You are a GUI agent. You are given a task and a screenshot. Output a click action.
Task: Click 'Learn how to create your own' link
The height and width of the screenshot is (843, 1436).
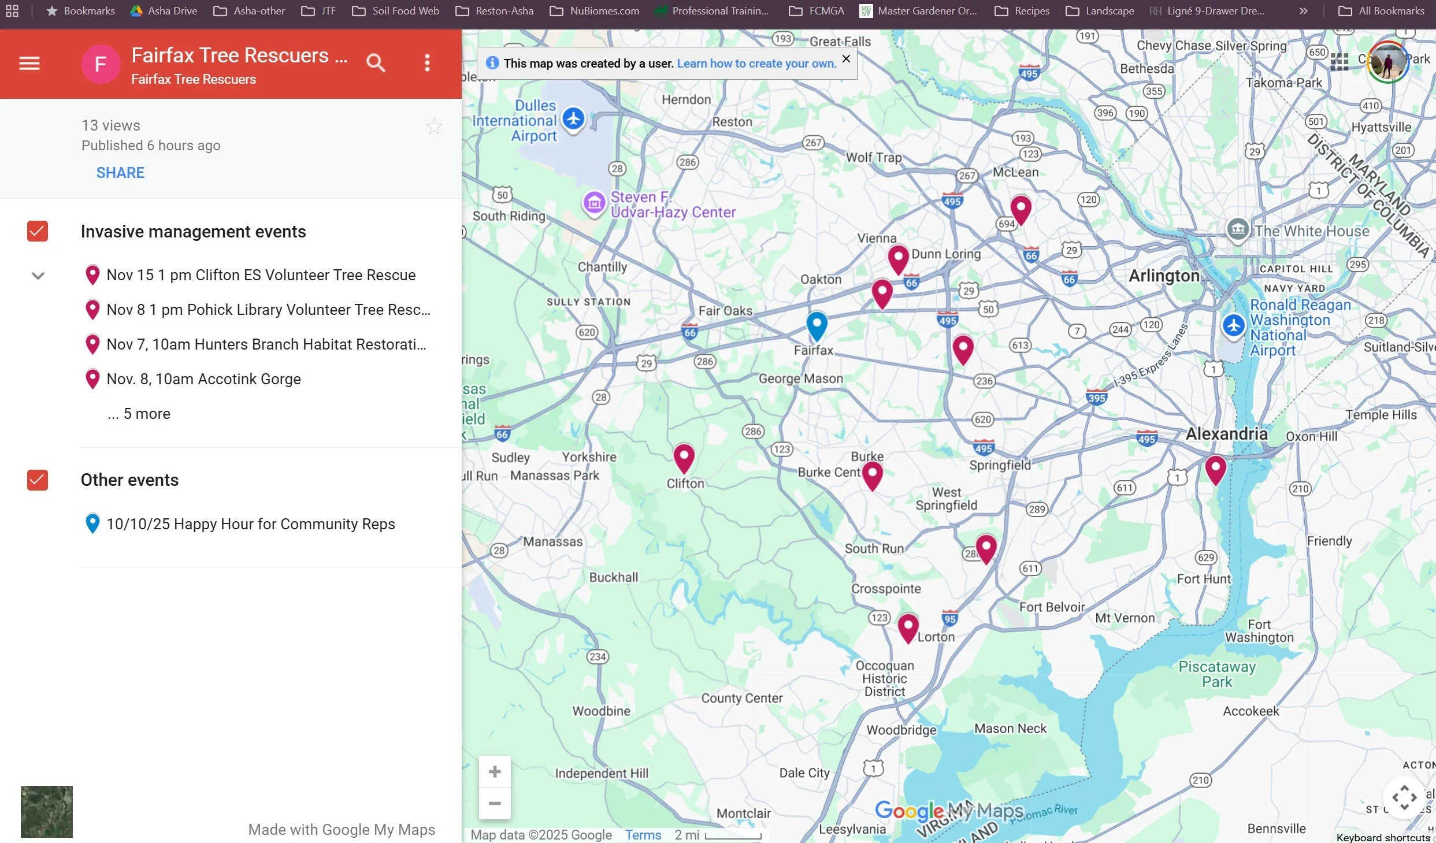point(756,64)
